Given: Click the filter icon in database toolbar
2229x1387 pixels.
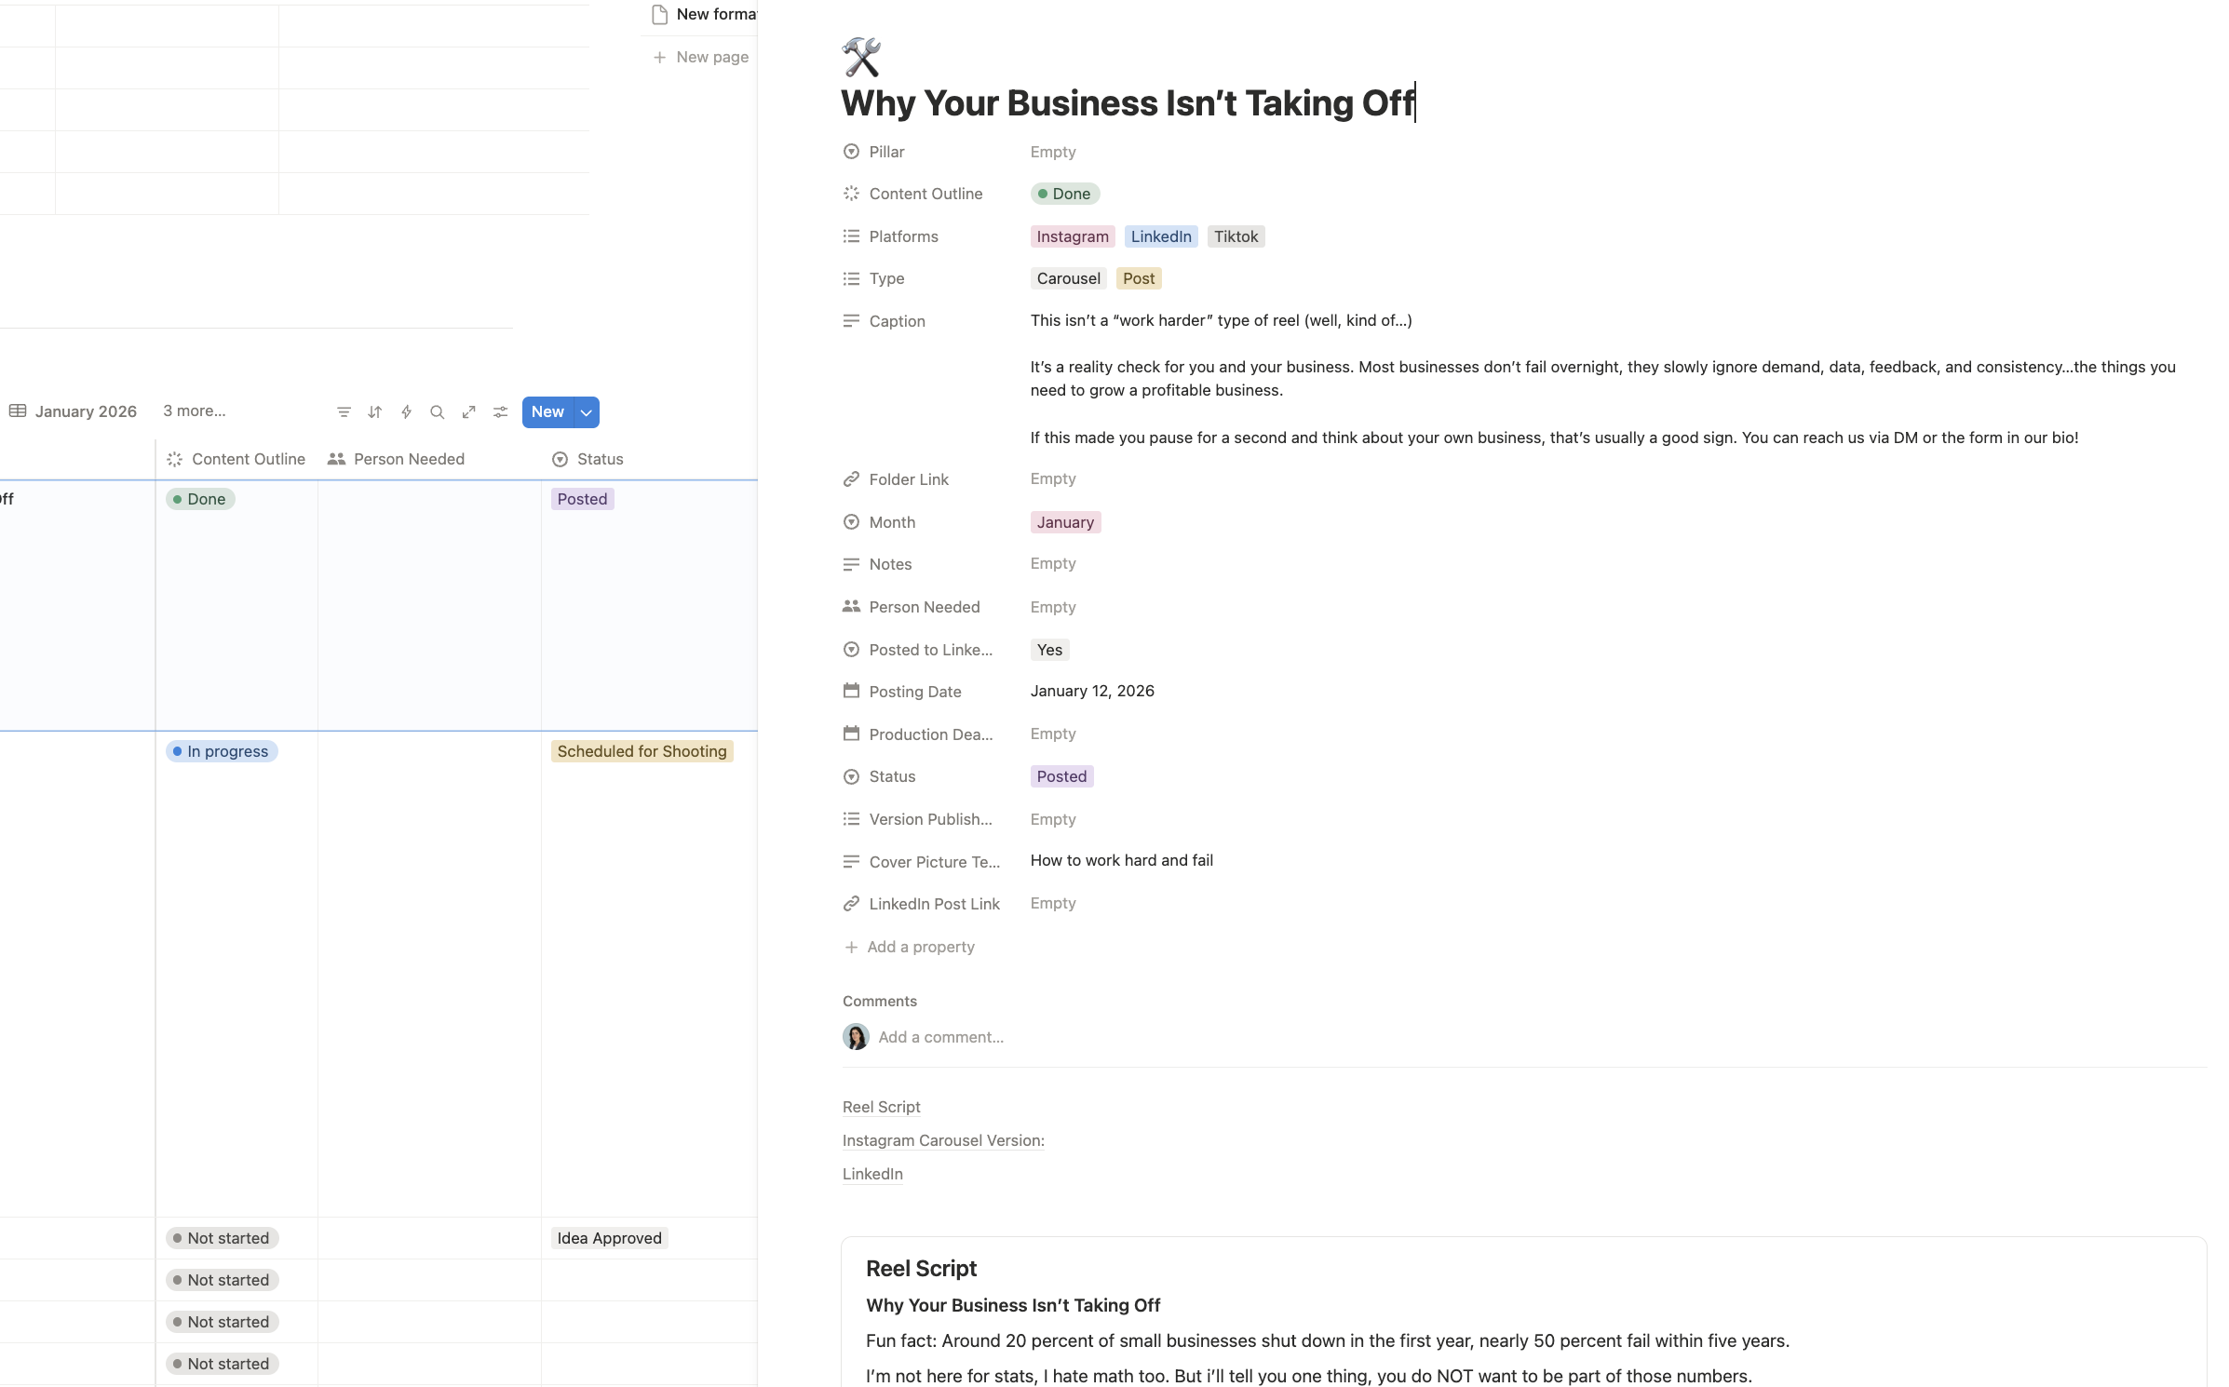Looking at the screenshot, I should pos(344,412).
